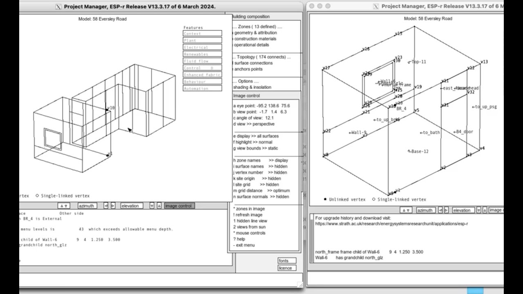Viewport: 523px width, 294px height.
Task: Open image control in right window
Action: [496, 210]
